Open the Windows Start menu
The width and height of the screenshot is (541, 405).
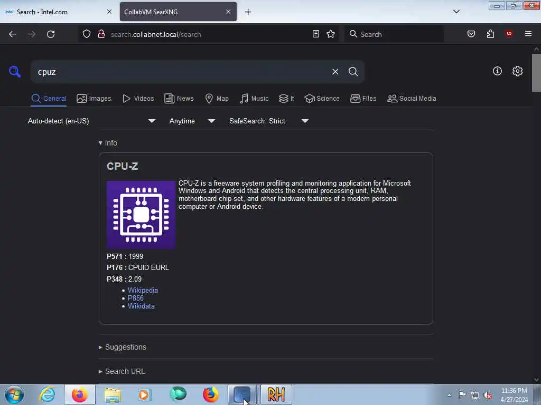[x=14, y=394]
